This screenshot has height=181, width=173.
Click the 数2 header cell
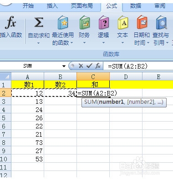pyautogui.click(x=60, y=85)
